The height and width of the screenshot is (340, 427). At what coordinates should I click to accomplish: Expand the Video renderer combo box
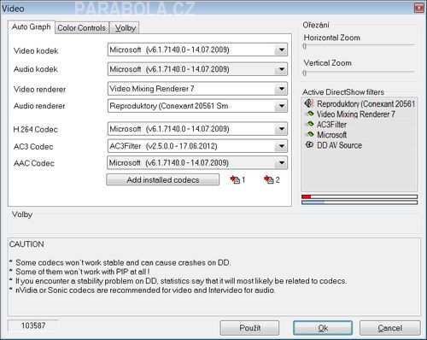point(197,89)
